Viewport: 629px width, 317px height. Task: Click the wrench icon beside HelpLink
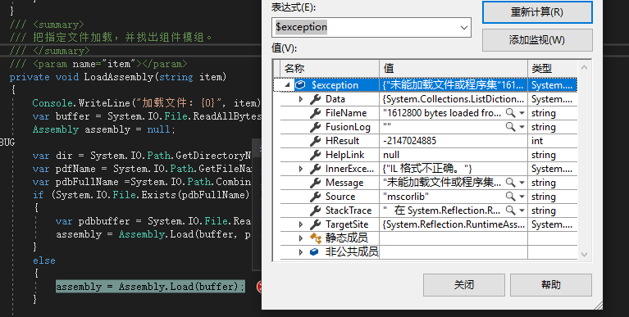coord(315,155)
